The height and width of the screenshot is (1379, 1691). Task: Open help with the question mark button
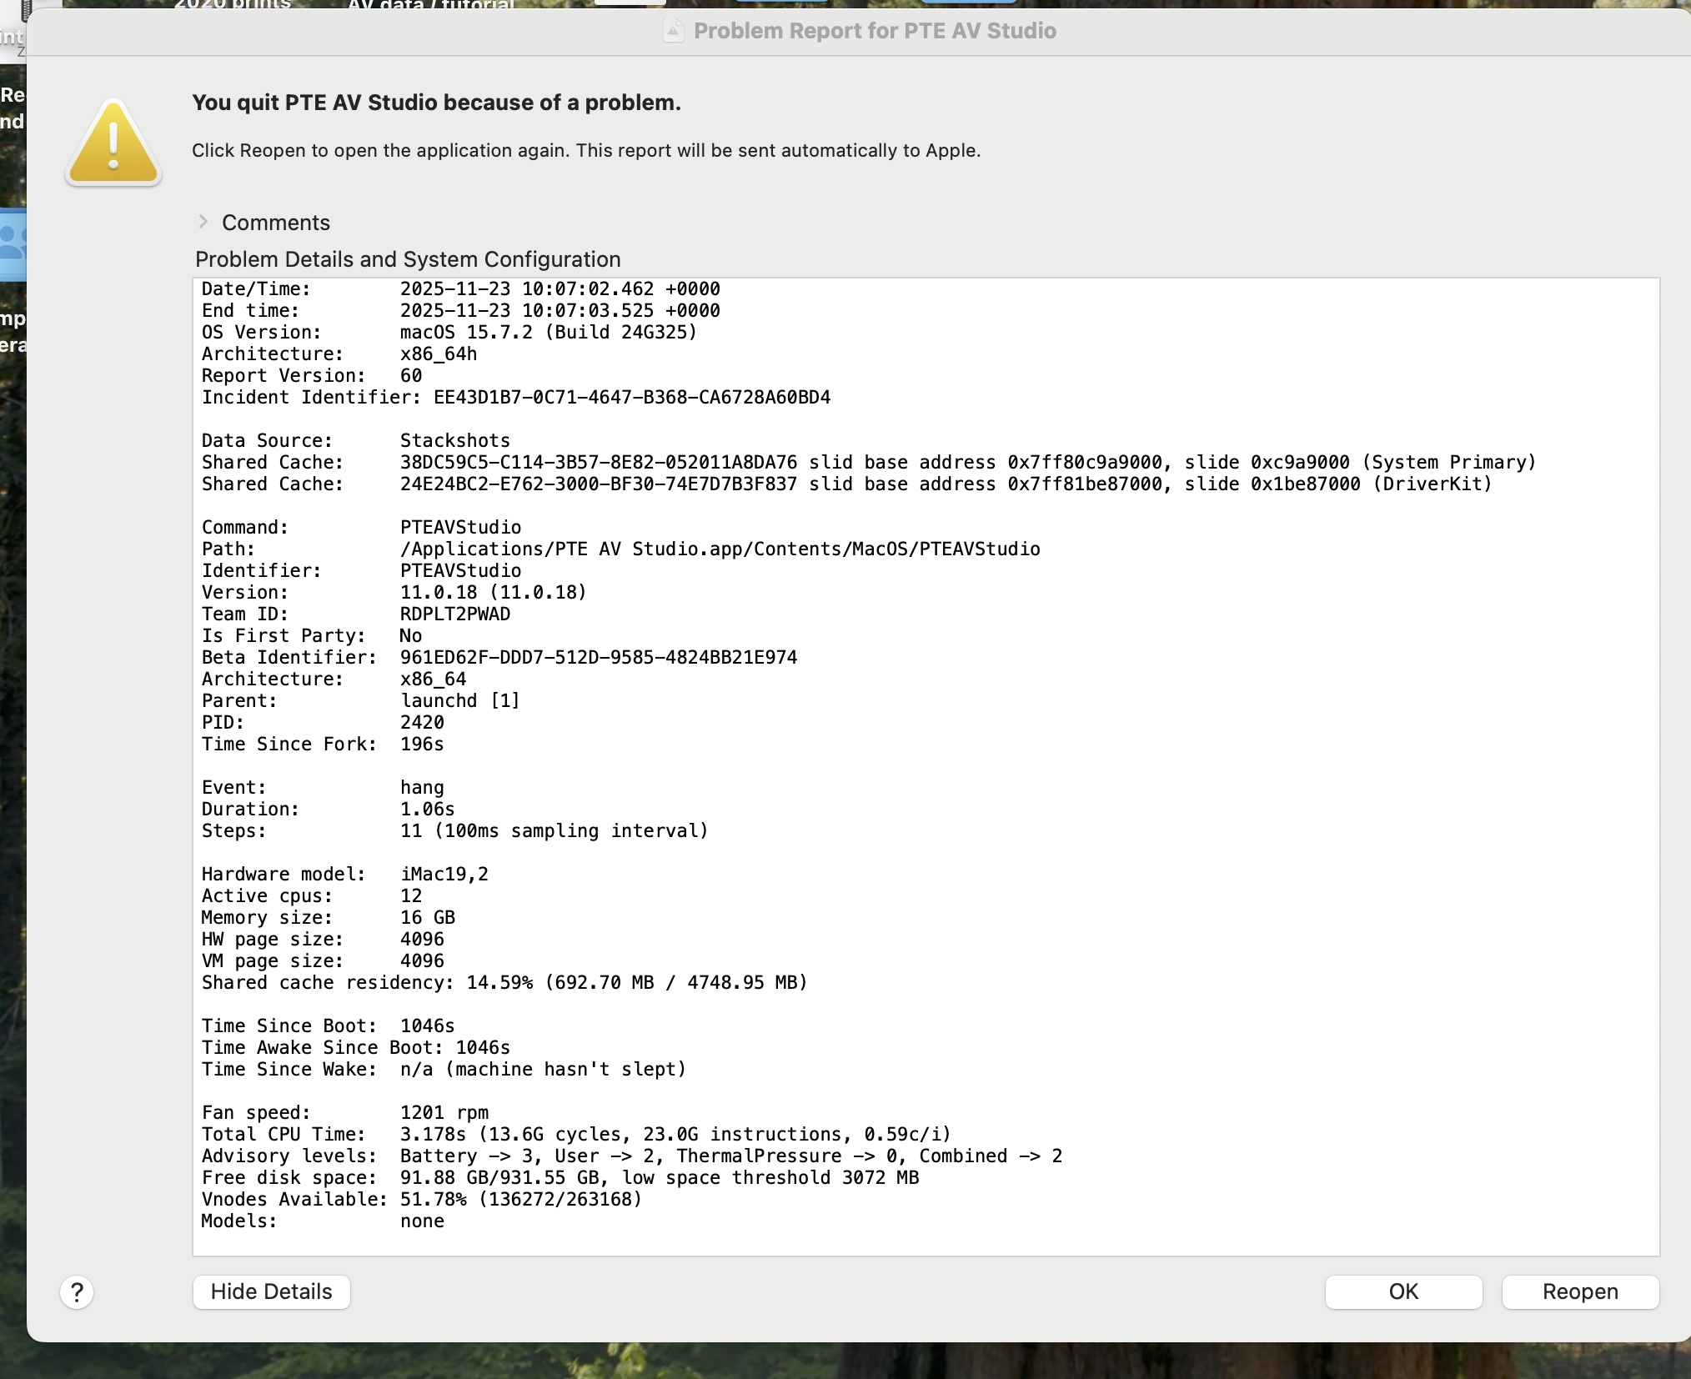(77, 1291)
